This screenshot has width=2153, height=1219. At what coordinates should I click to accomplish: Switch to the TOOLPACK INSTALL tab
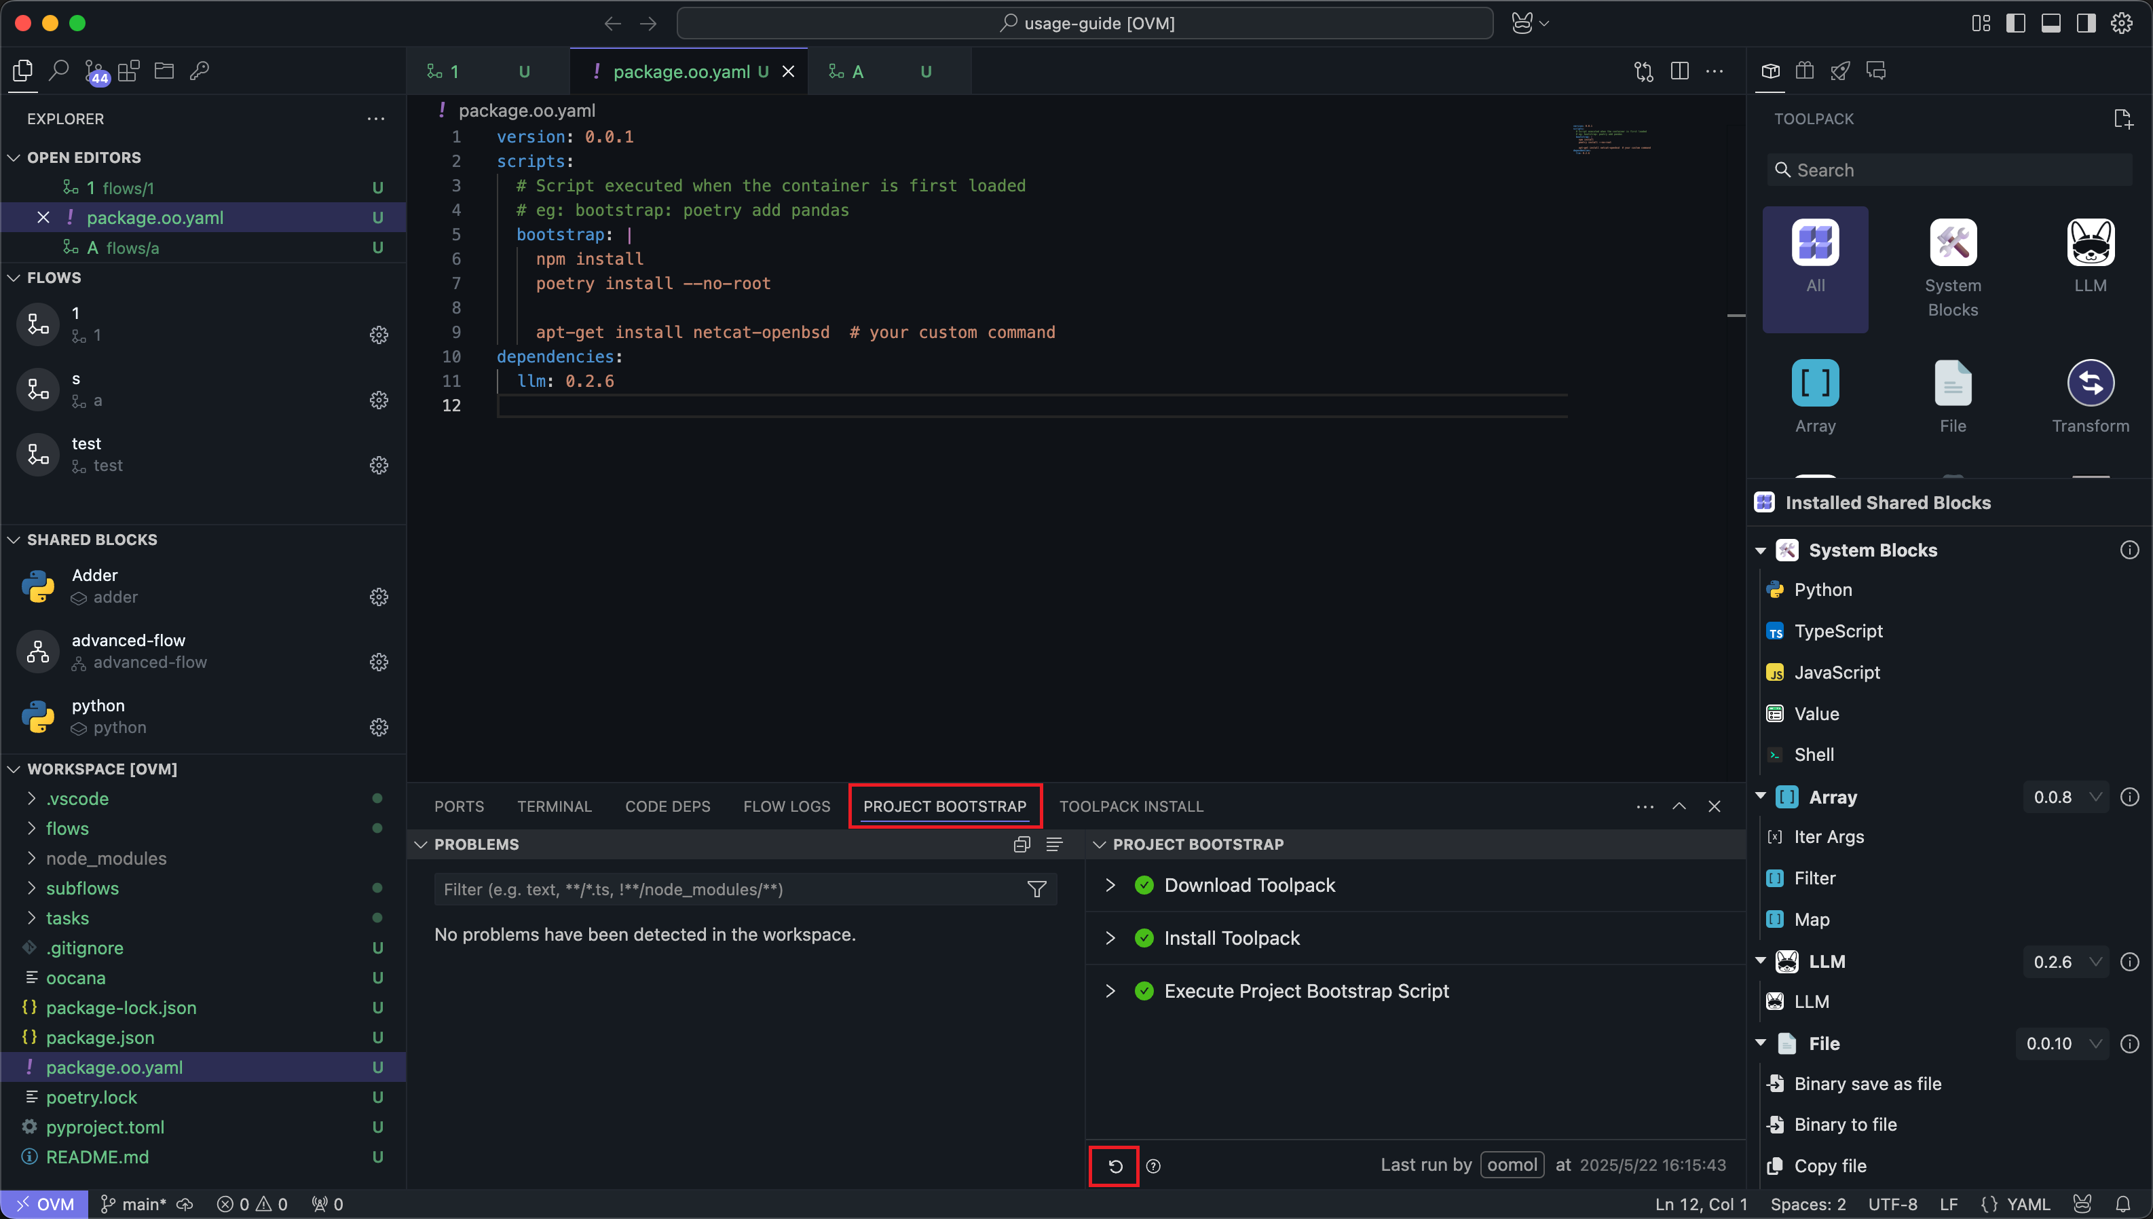click(x=1131, y=806)
